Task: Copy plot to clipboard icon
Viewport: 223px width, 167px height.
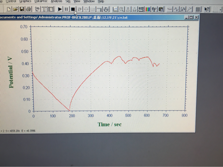Action: pyautogui.click(x=161, y=9)
